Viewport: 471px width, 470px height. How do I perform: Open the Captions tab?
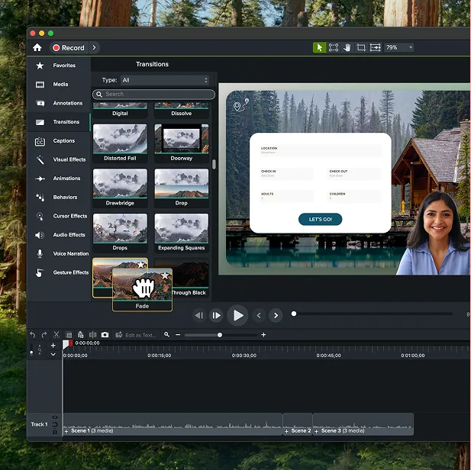pyautogui.click(x=59, y=141)
